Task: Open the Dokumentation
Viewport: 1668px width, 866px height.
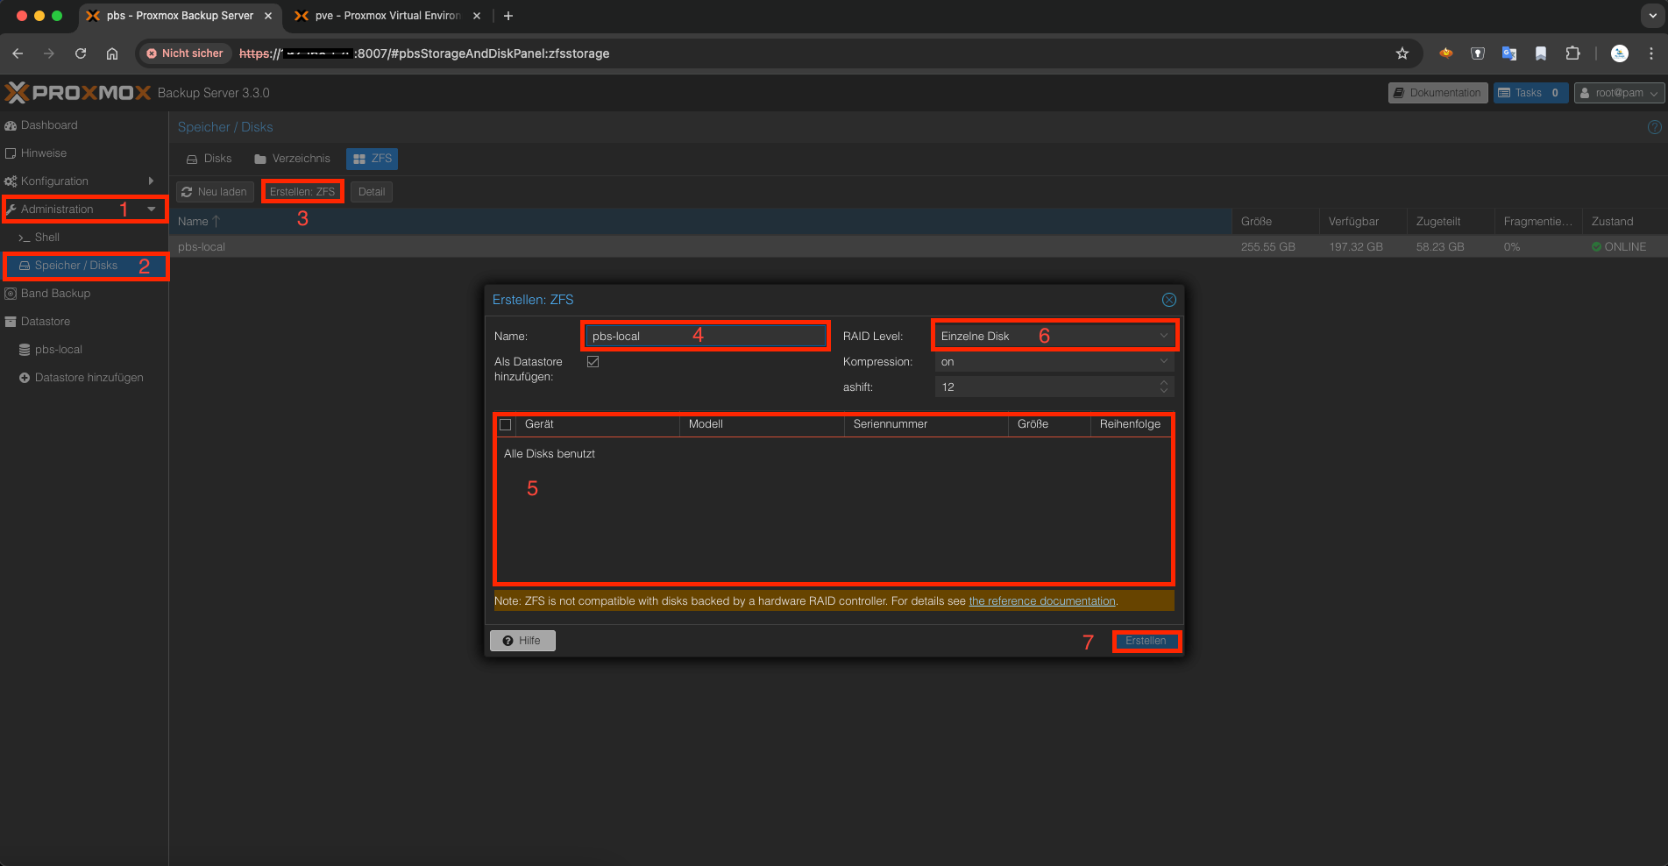Action: point(1437,92)
